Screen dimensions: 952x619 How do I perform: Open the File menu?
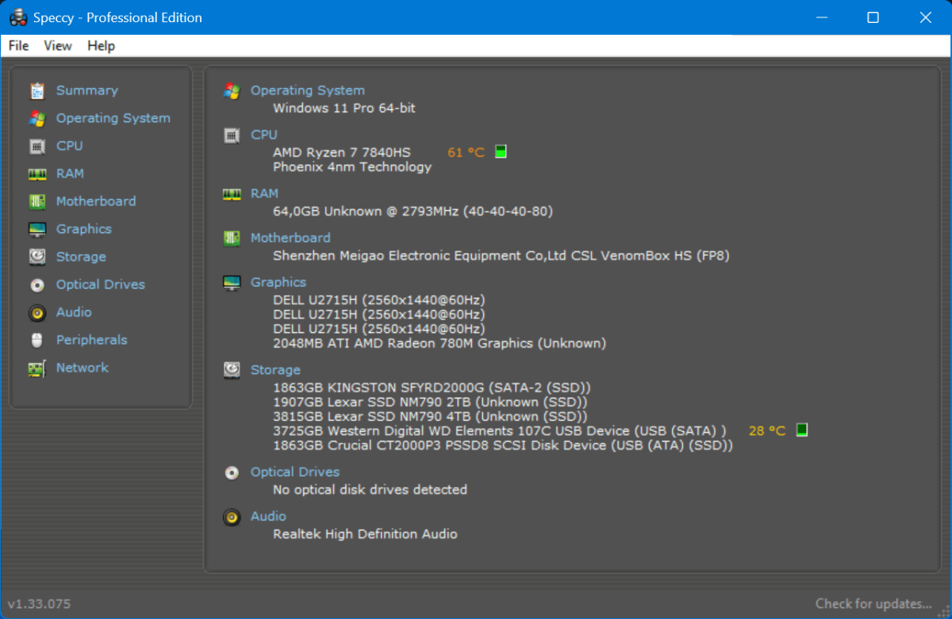[x=18, y=46]
